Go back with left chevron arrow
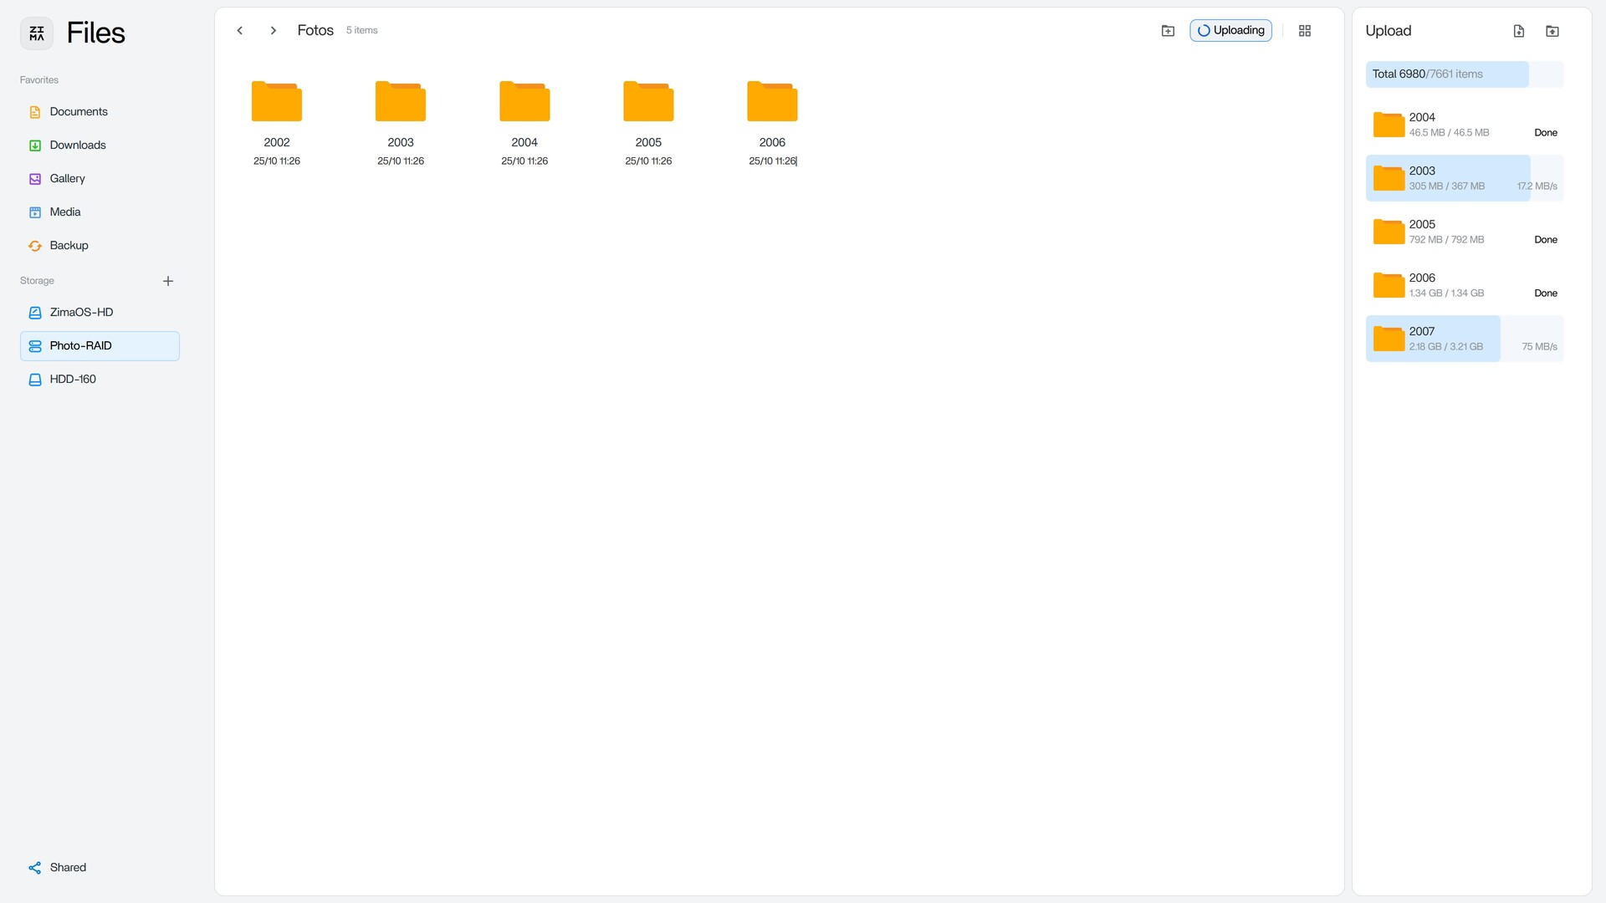The width and height of the screenshot is (1606, 903). [x=240, y=31]
